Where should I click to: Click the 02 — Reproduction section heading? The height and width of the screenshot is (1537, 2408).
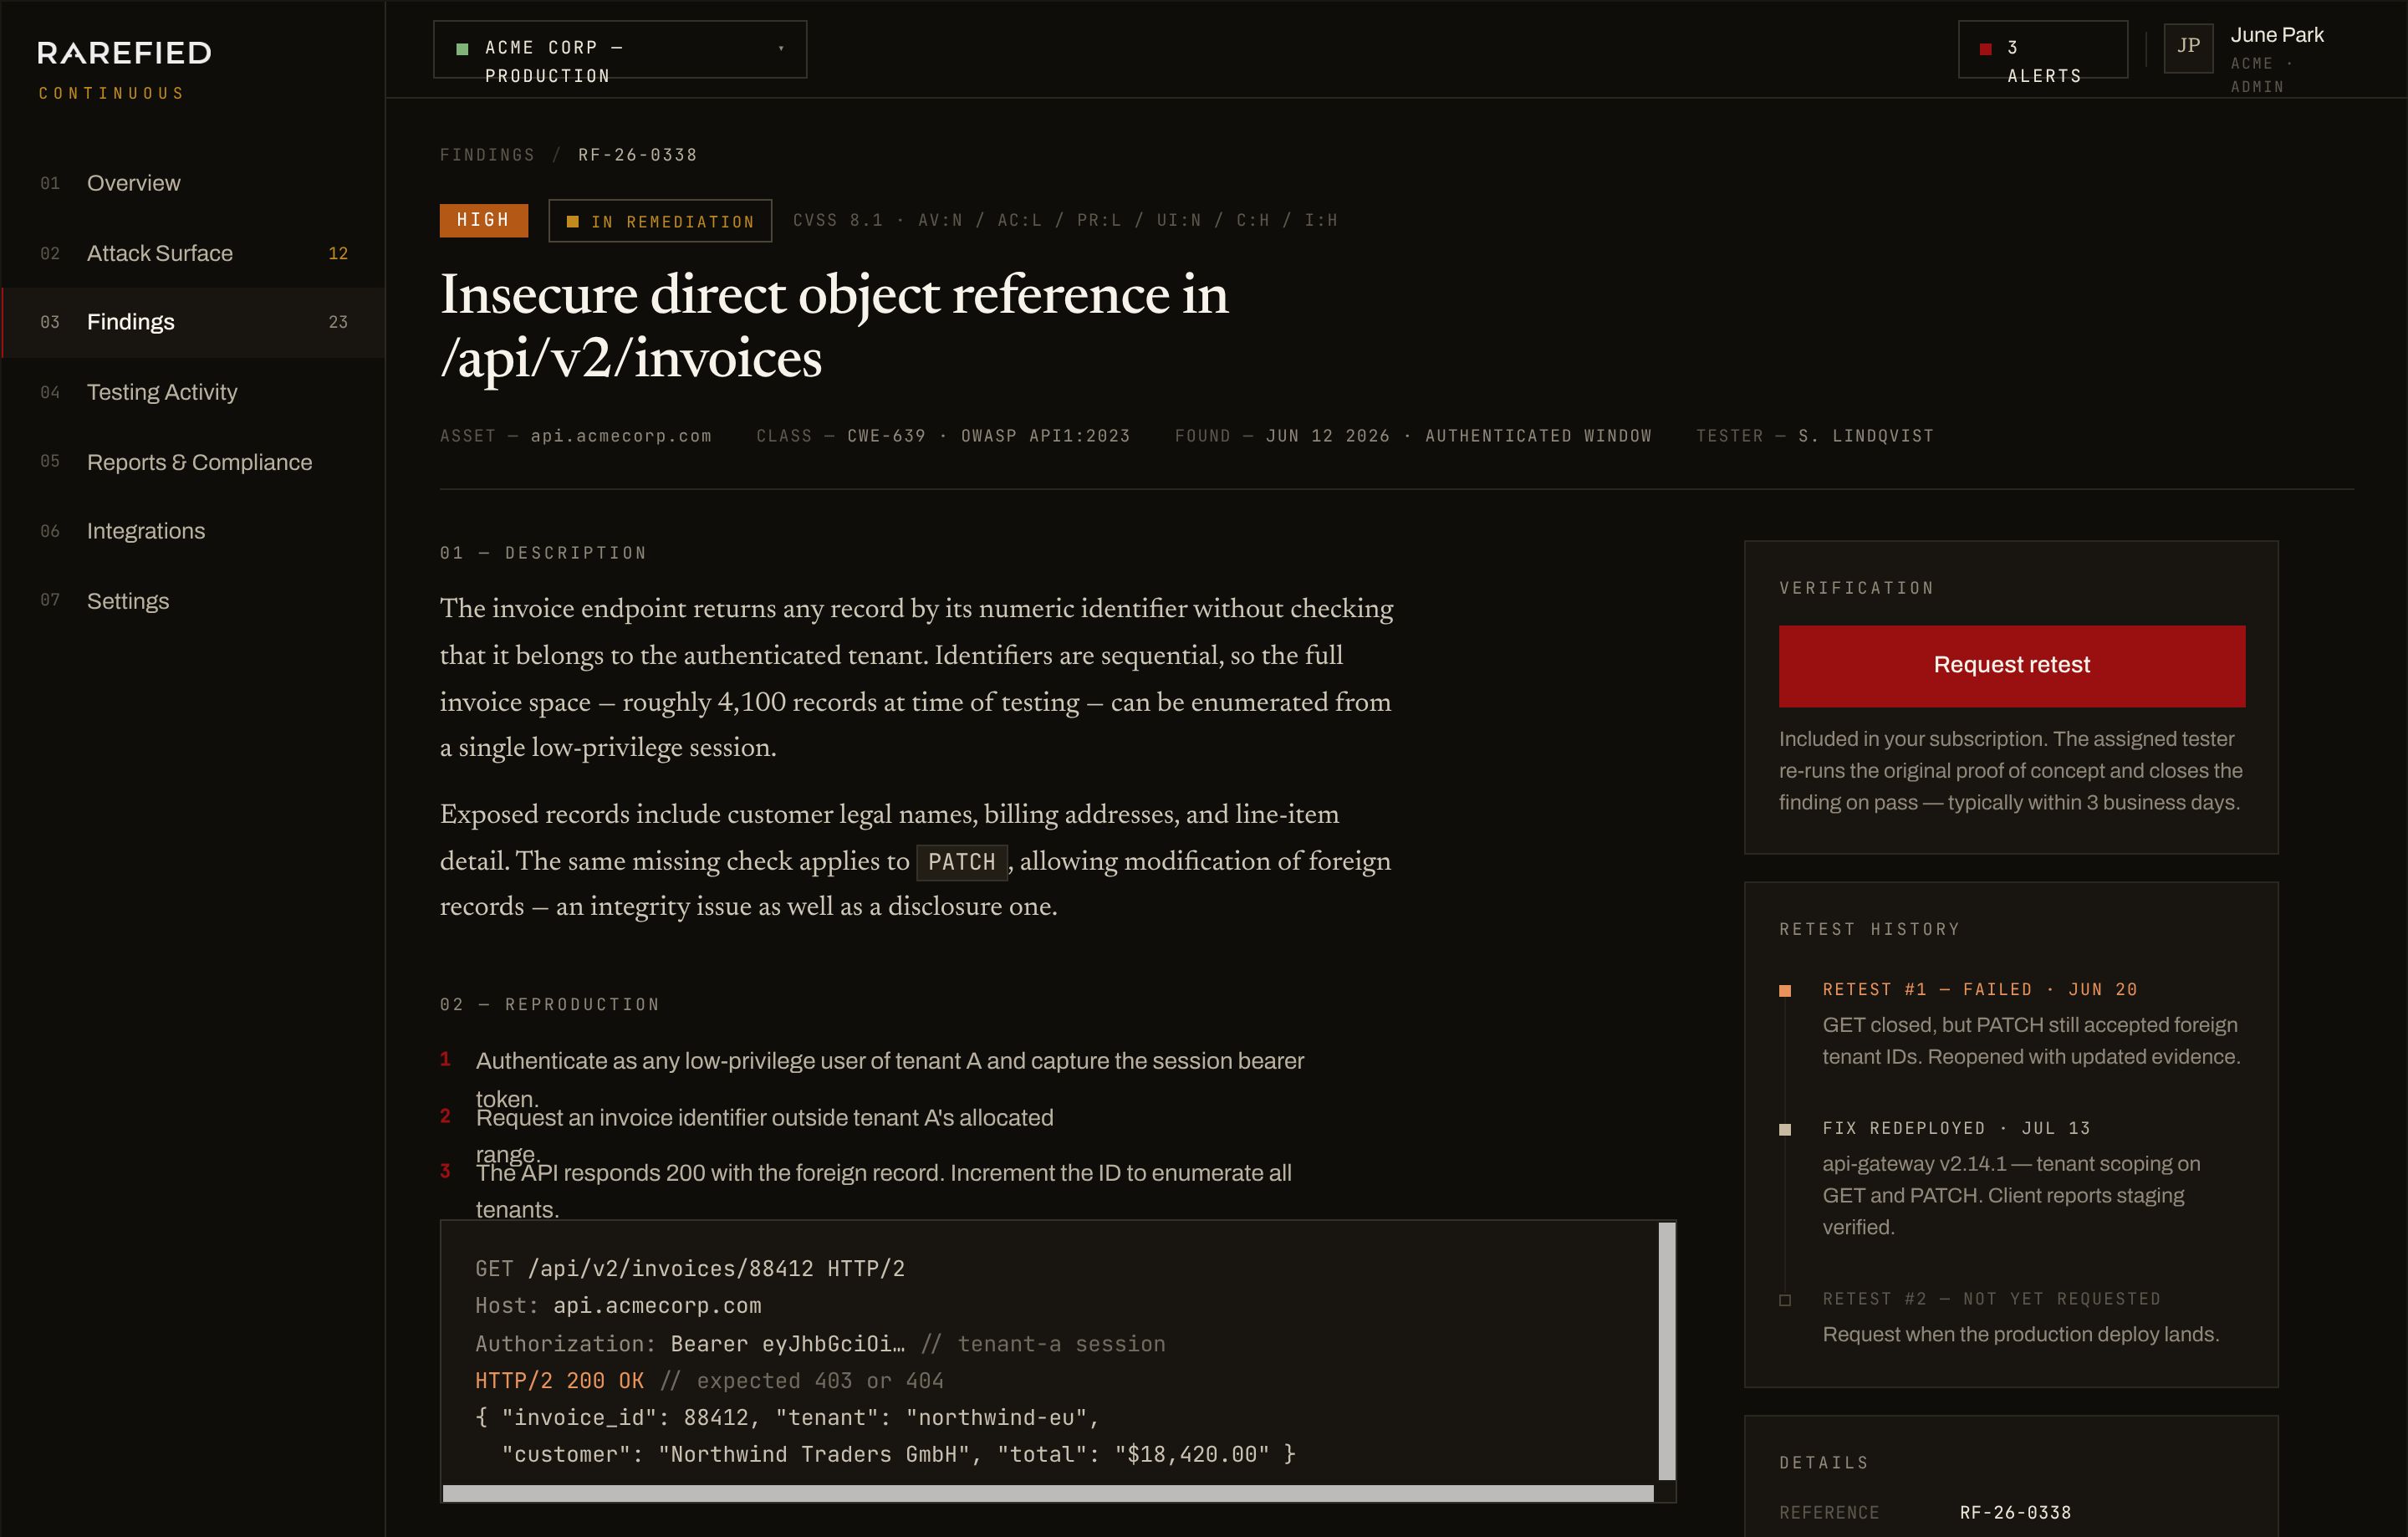click(550, 1004)
